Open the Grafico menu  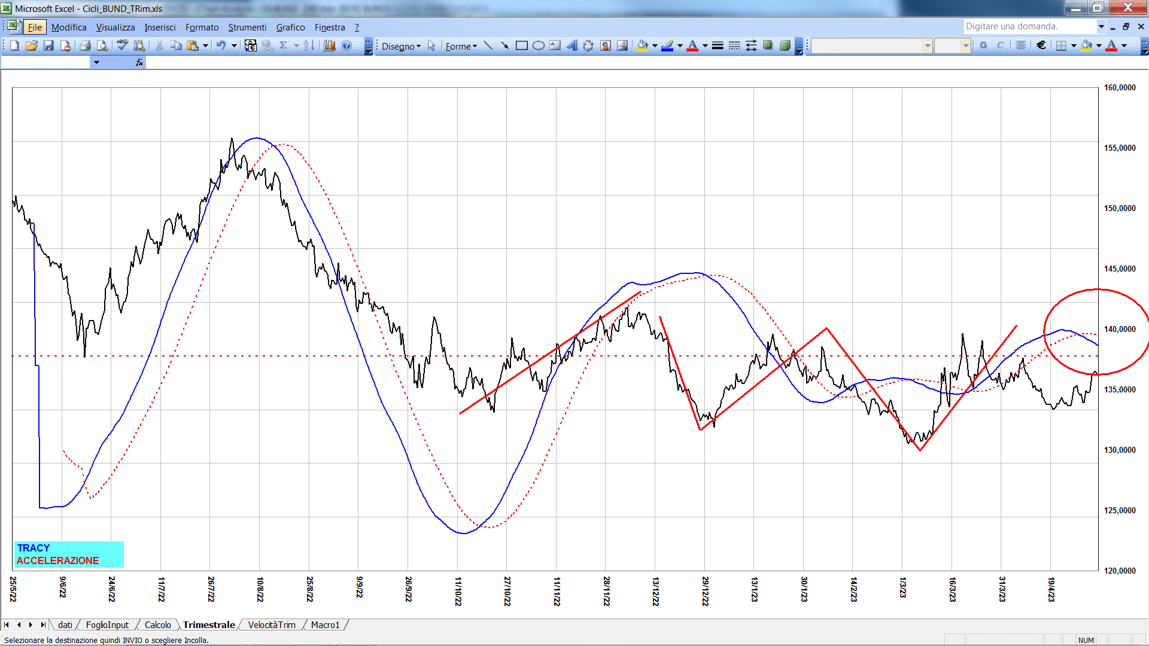[290, 27]
